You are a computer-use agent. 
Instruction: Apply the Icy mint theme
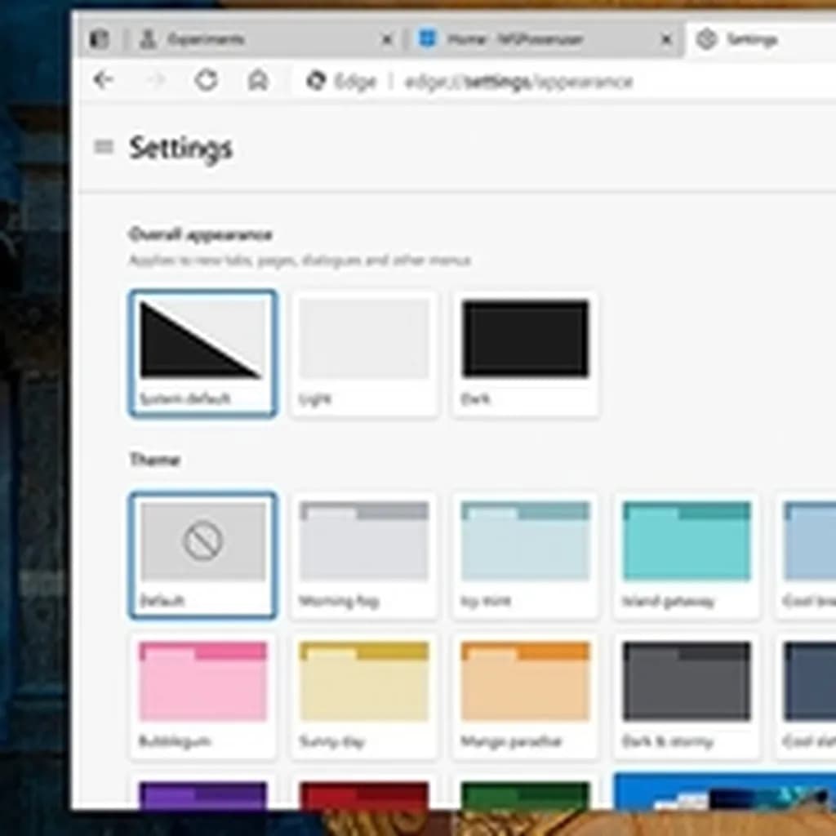point(525,555)
